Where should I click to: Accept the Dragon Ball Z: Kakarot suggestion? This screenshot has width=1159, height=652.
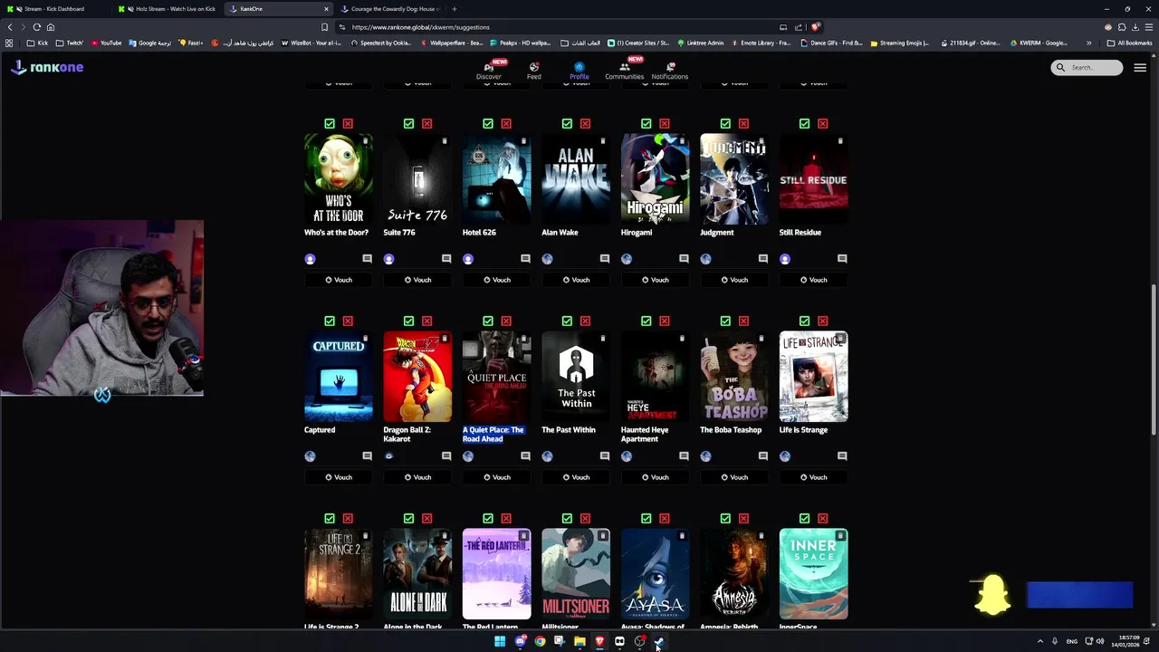click(x=408, y=321)
